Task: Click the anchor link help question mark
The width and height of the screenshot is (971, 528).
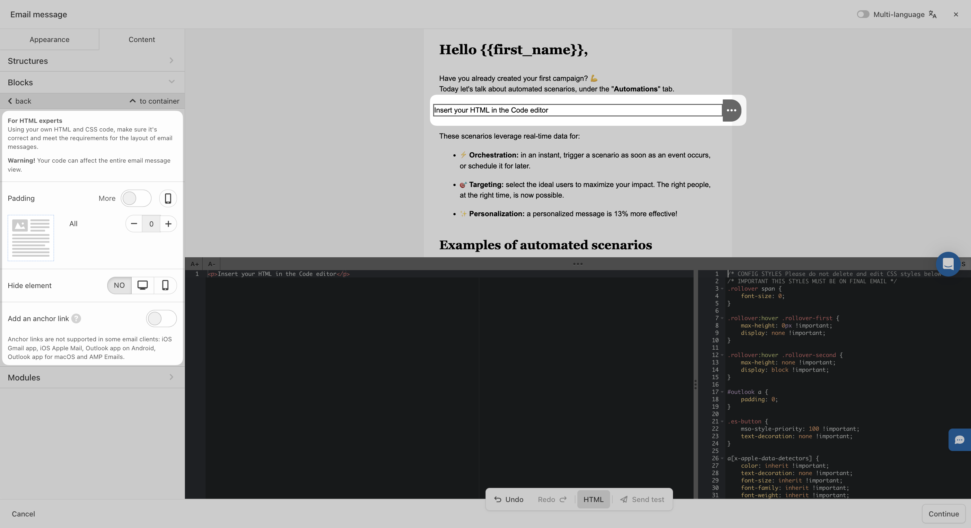Action: (76, 319)
